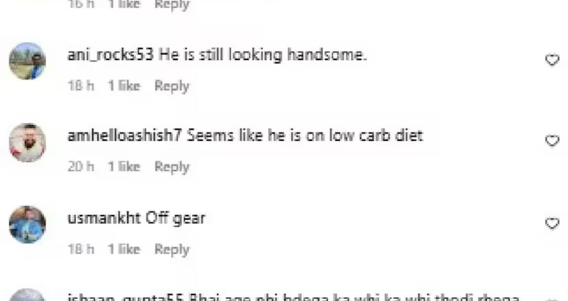Click the 18 h timestamp under ani_rocks53
This screenshot has width=568, height=301.
pos(81,85)
